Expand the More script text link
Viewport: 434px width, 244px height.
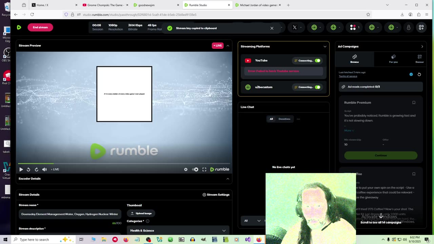tap(349, 130)
